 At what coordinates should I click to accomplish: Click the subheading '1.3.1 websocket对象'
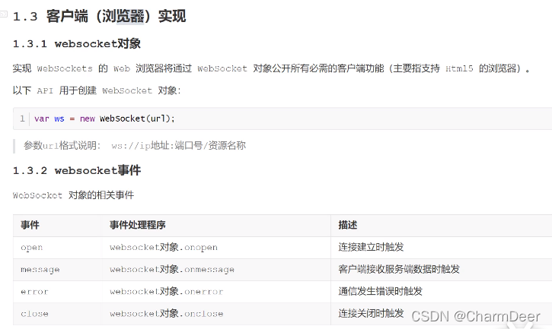coord(77,43)
